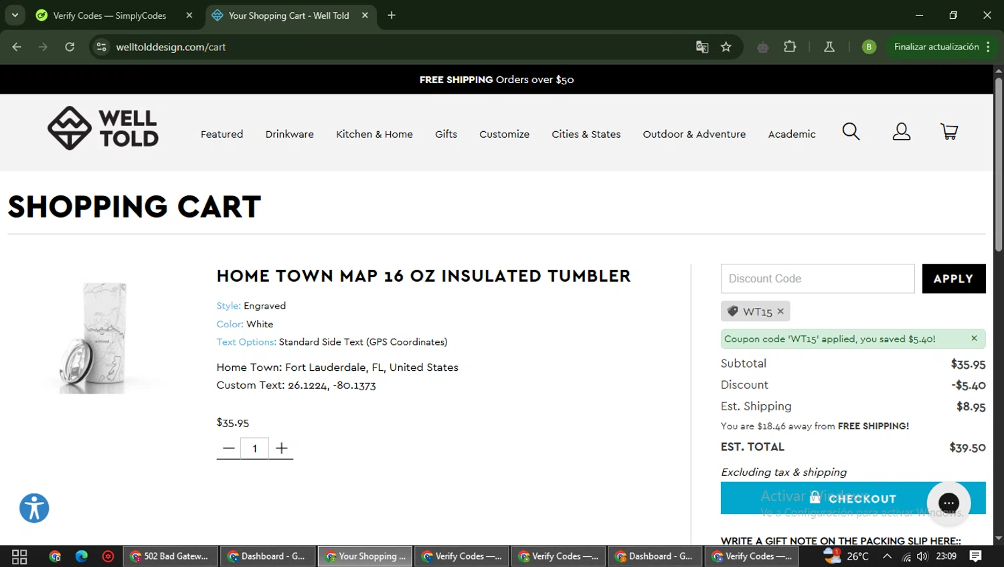The image size is (1004, 567).
Task: Open the Kitchen & Home menu
Action: click(x=374, y=134)
